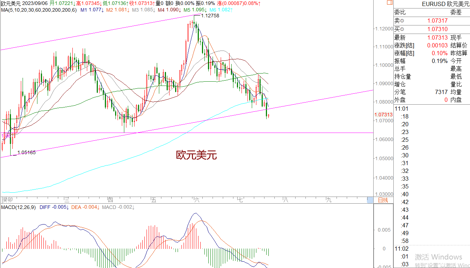Image resolution: width=470 pixels, height=268 pixels.
Task: Click the EURUSD 欧元美元 quote panel header
Action: (x=445, y=4)
